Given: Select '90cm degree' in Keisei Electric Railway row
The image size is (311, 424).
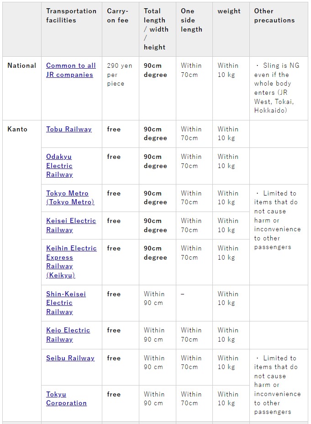Looking at the screenshot, I should coord(155,225).
